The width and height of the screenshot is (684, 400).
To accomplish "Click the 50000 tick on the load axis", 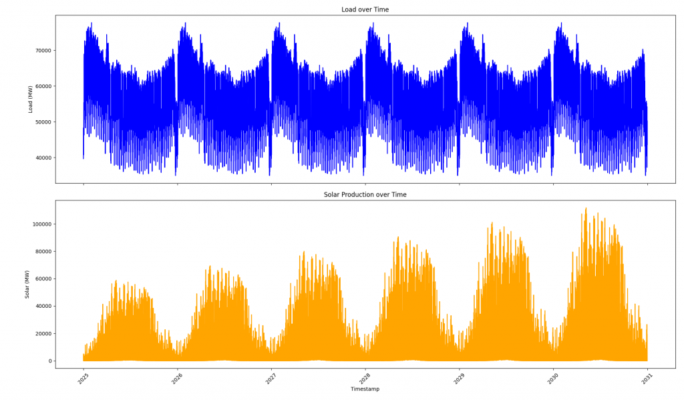I will pyautogui.click(x=42, y=122).
